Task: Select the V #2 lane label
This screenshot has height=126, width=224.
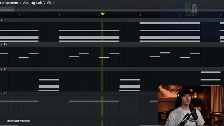Action: (x=4, y=44)
